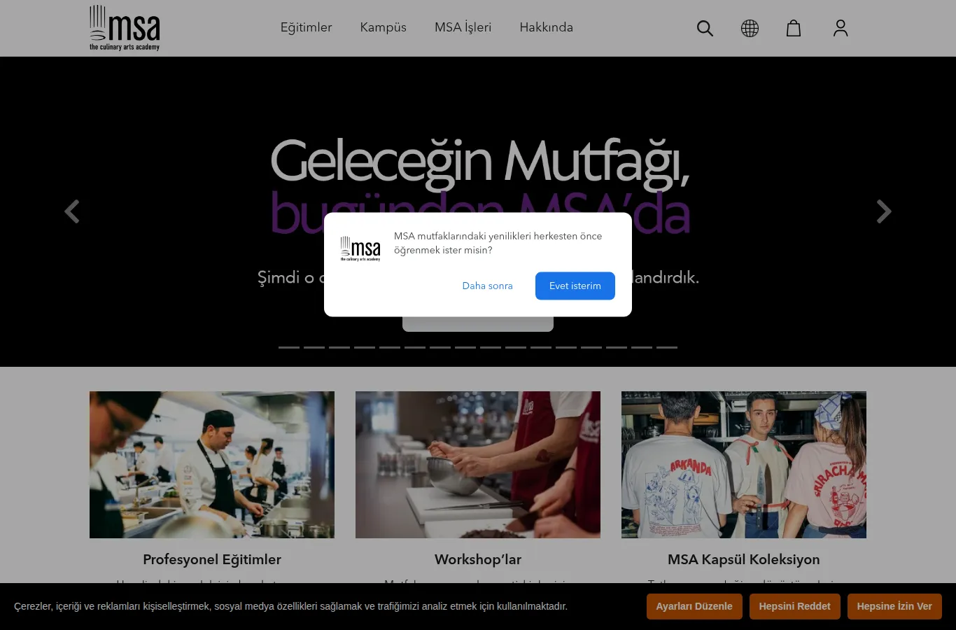
Task: Click the MSA logo in notification popup
Action: (360, 249)
